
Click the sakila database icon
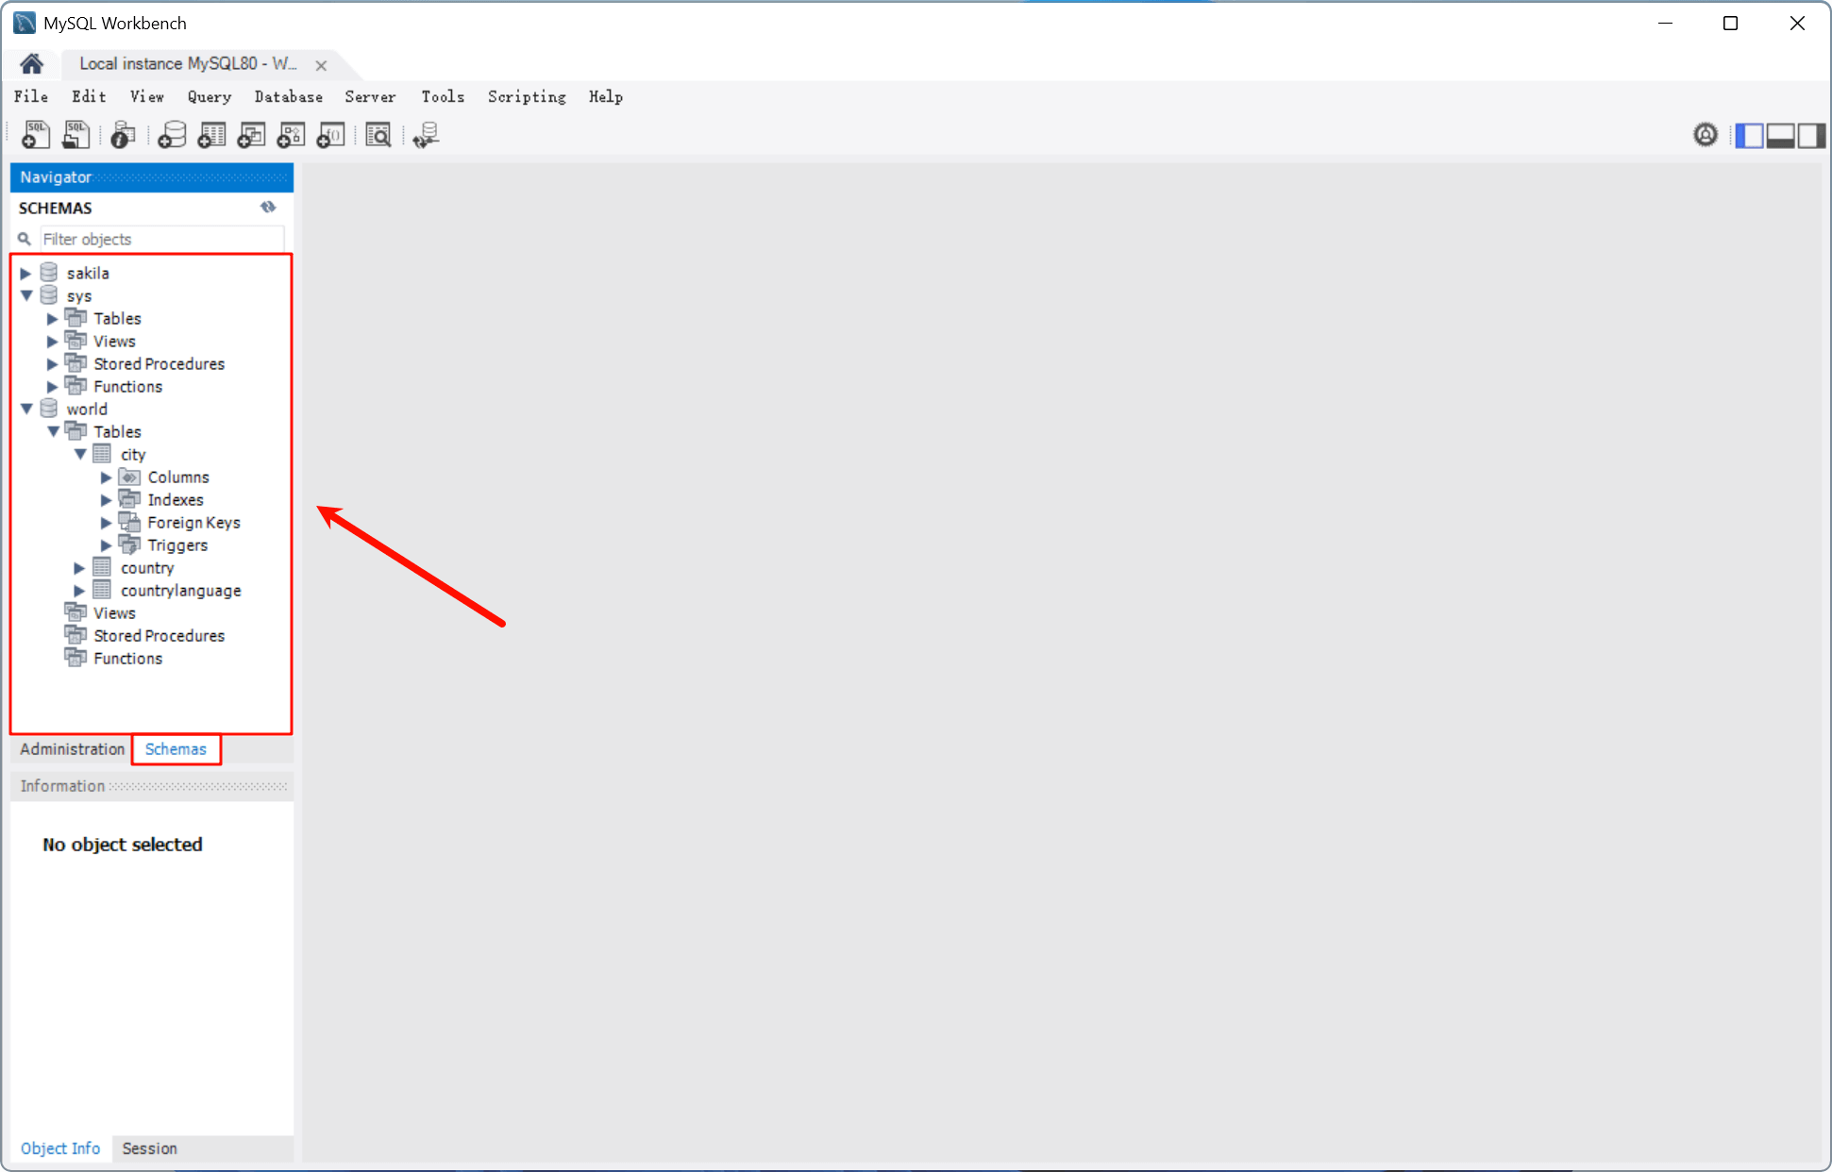(x=49, y=273)
